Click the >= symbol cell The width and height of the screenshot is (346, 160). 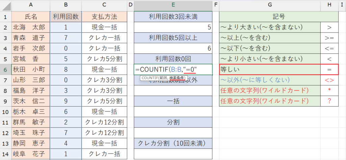pyautogui.click(x=329, y=38)
